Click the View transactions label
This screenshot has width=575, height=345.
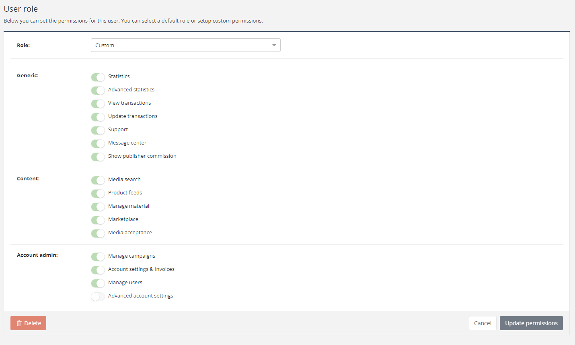click(x=129, y=103)
